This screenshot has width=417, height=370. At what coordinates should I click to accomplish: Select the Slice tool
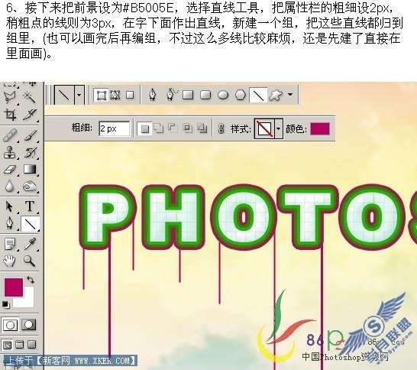point(30,115)
